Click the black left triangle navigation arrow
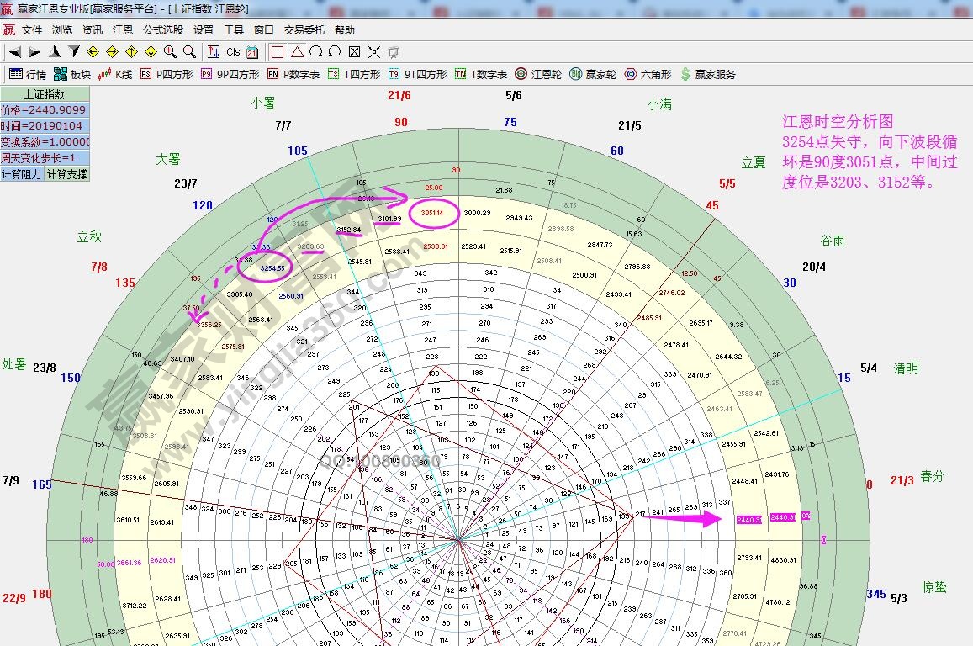 (x=15, y=52)
